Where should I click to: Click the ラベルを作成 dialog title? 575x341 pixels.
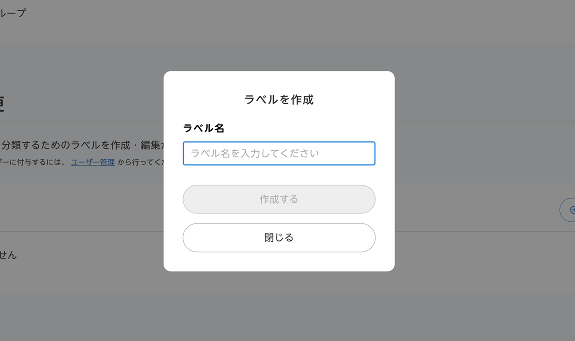279,100
